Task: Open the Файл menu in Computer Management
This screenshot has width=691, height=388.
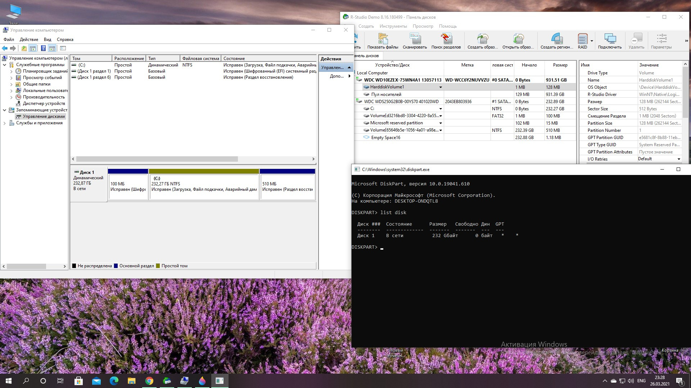Action: point(9,40)
